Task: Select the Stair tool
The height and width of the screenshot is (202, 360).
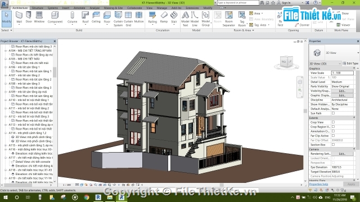Action: coord(174,18)
